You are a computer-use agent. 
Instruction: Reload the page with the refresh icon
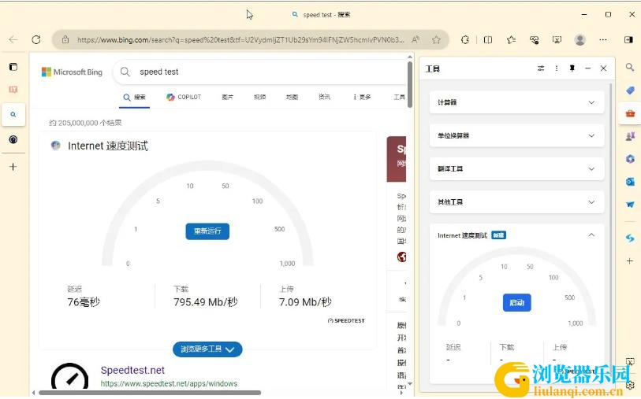(x=36, y=39)
